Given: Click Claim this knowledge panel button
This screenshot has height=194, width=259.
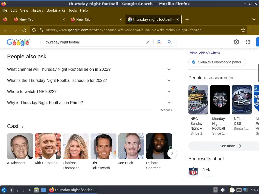Looking at the screenshot, I should [217, 62].
